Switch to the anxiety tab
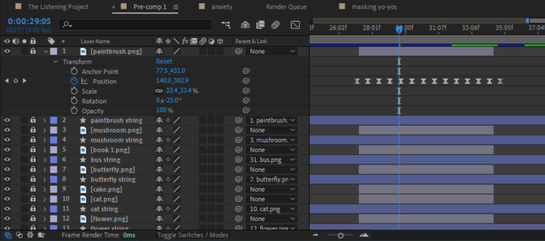The height and width of the screenshot is (241, 545). (x=222, y=7)
